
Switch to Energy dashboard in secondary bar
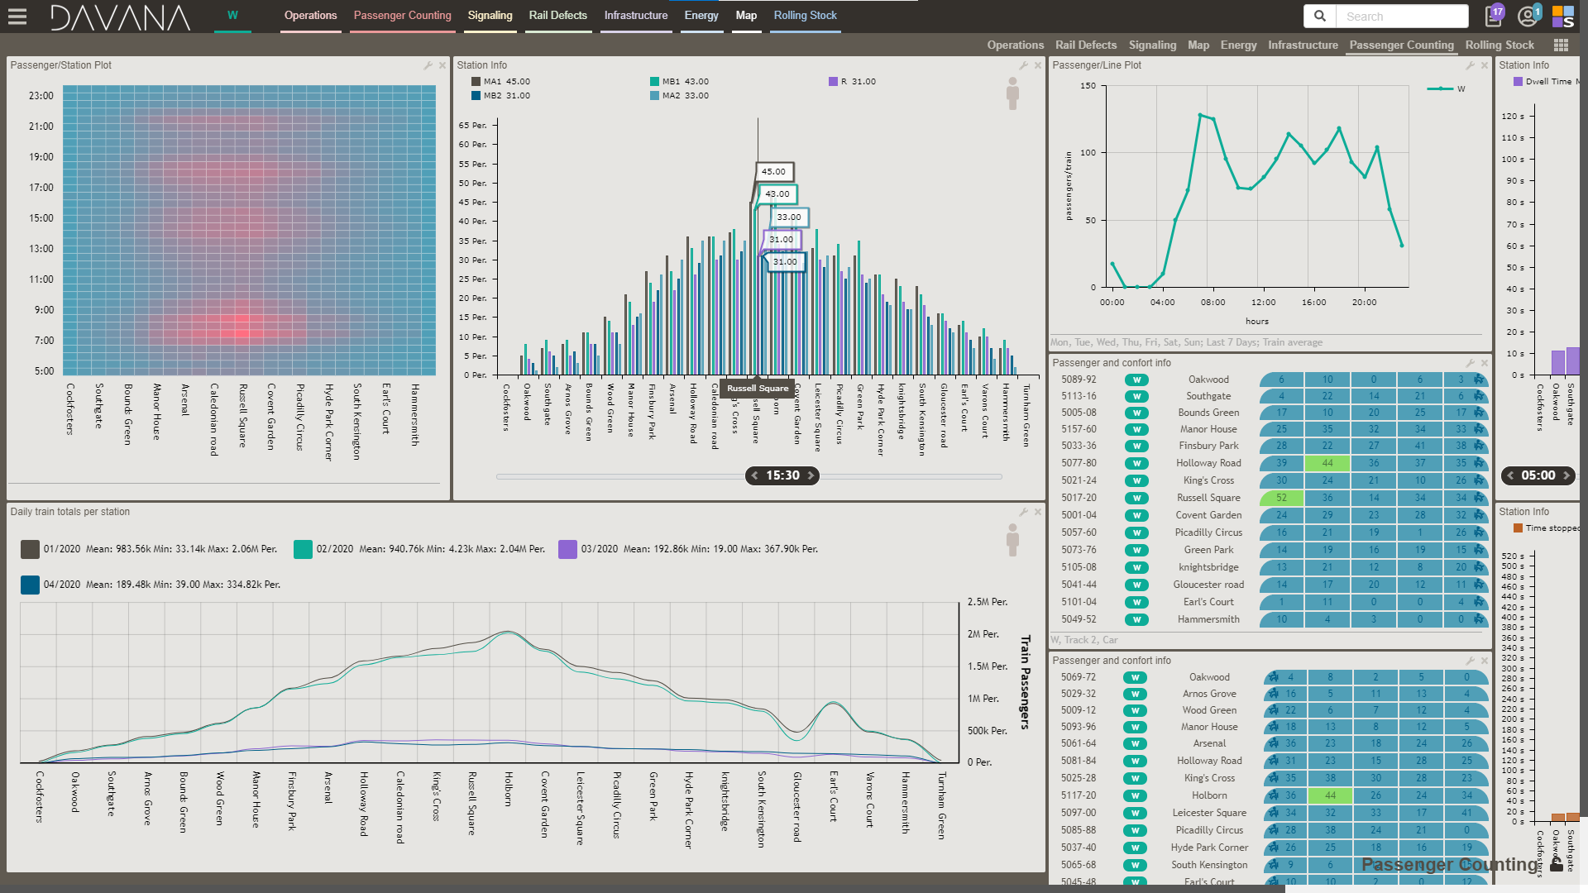[x=1238, y=45]
